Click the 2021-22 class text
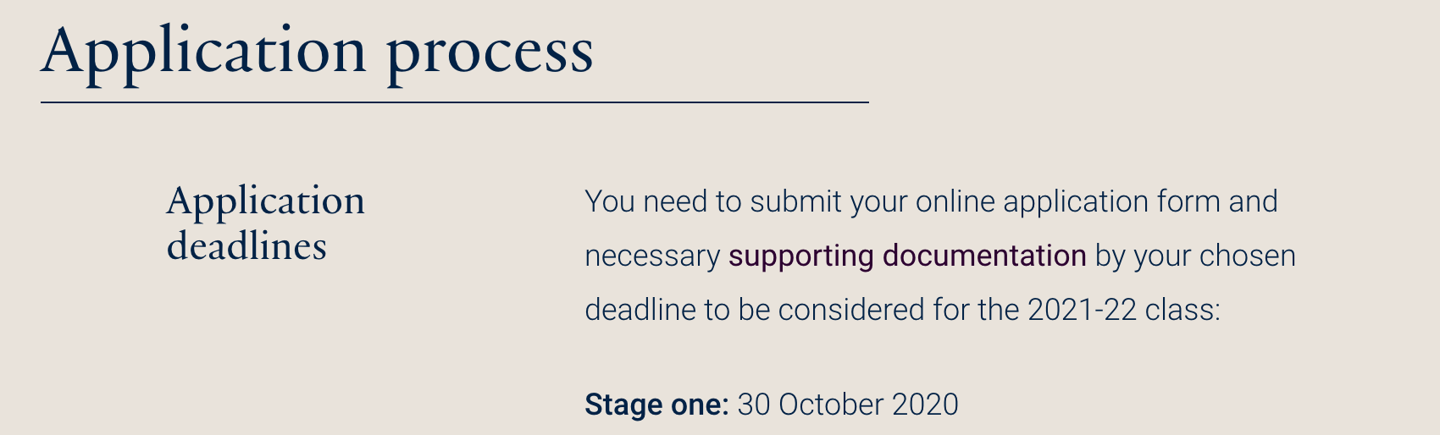 coord(1123,310)
